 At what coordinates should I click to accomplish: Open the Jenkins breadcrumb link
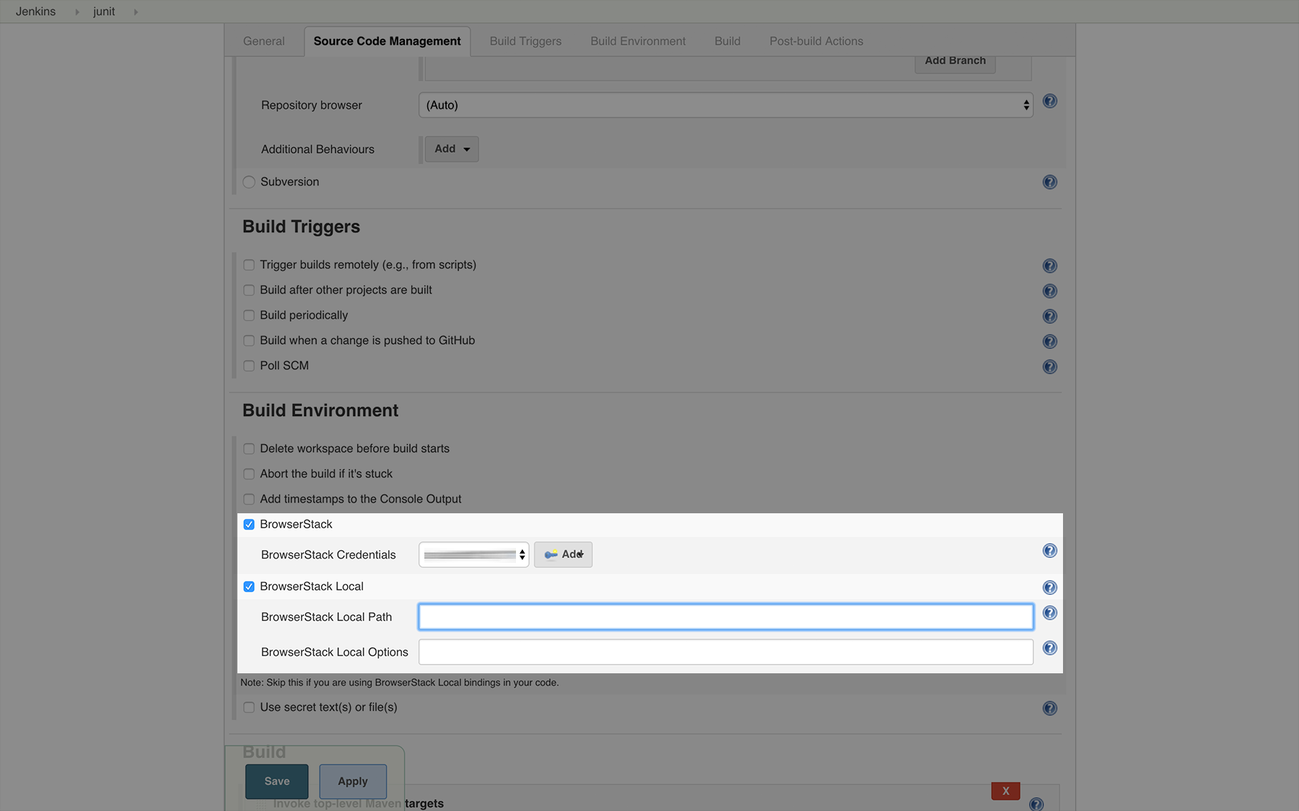click(35, 12)
